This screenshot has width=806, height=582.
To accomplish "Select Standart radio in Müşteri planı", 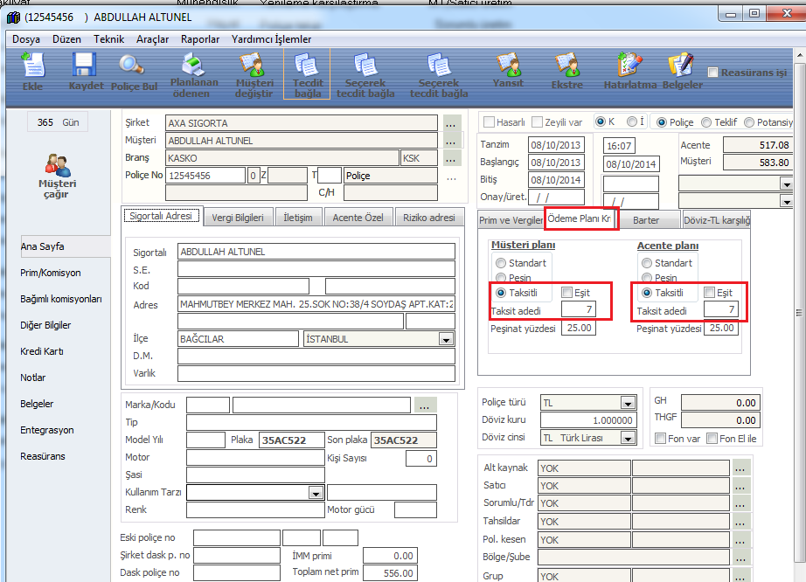I will 501,263.
